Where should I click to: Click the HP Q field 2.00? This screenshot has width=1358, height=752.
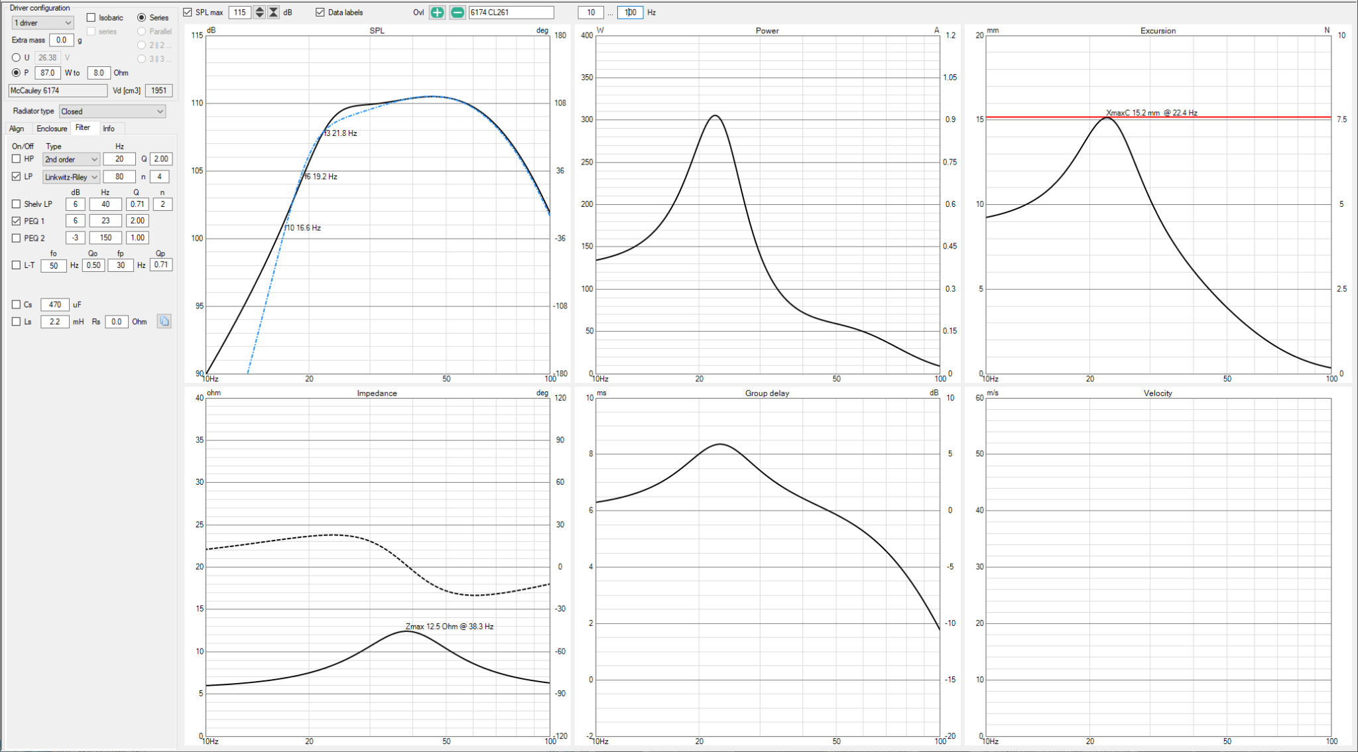(161, 159)
